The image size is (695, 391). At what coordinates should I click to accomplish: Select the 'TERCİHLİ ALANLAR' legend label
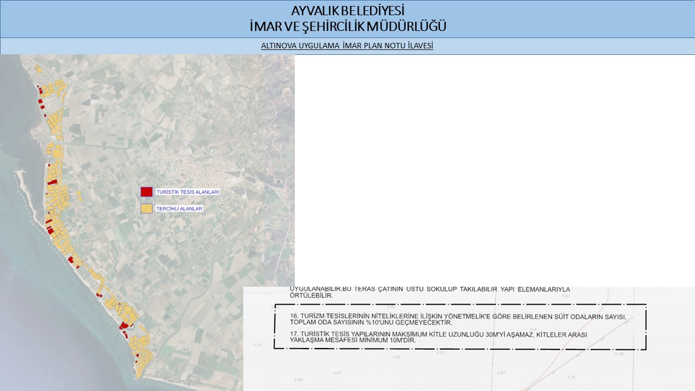[x=179, y=209]
